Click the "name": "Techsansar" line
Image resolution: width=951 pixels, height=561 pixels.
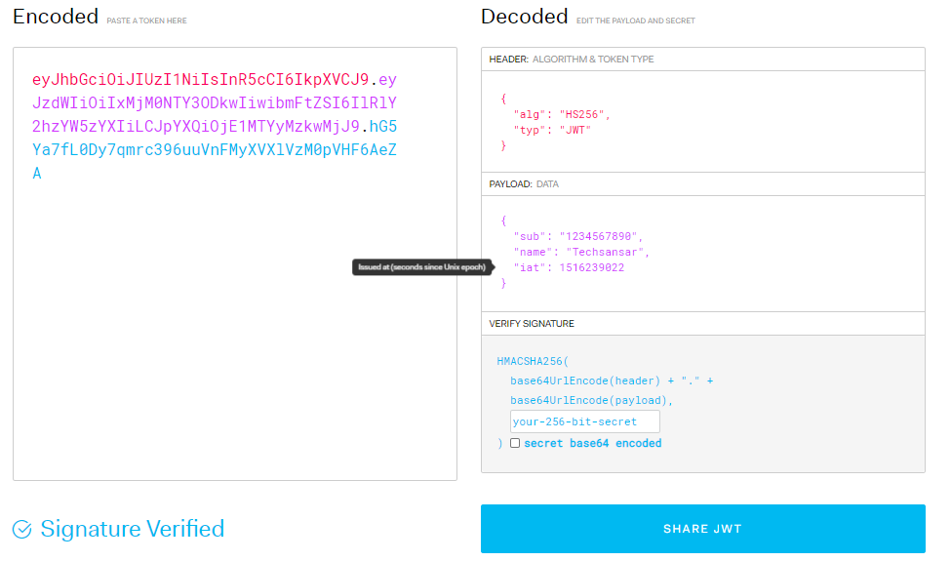click(581, 252)
